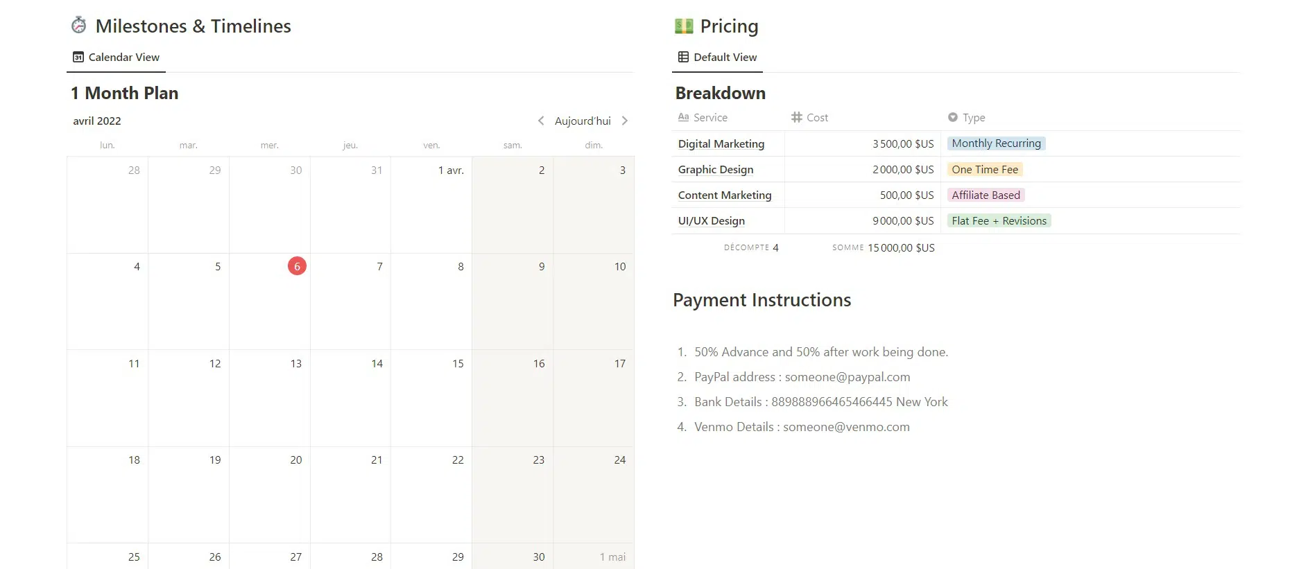Click the Graphic Design cost cell 2 000,00 $US
This screenshot has height=569, width=1299.
click(902, 170)
